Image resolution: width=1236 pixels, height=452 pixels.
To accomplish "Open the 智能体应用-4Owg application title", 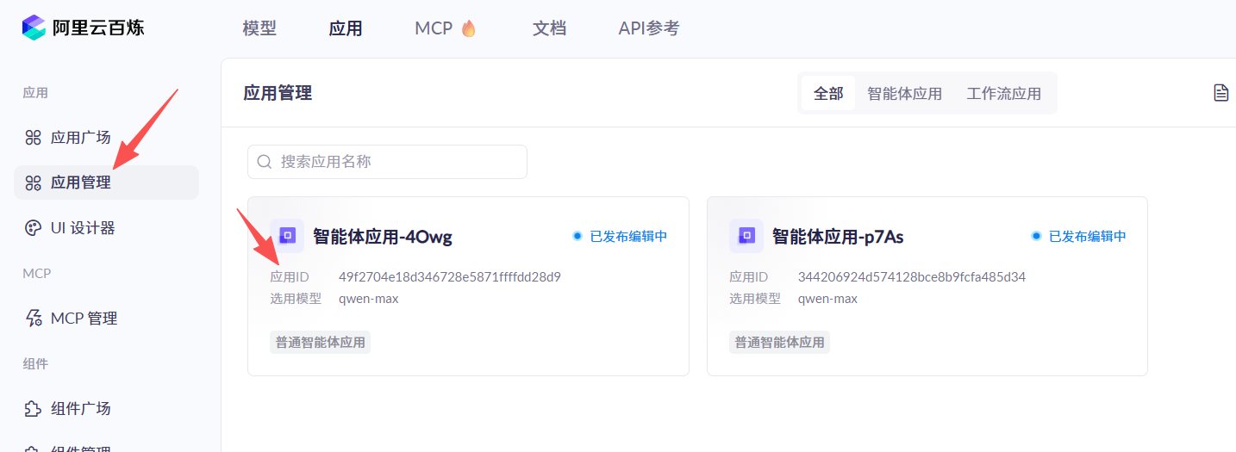I will 383,236.
